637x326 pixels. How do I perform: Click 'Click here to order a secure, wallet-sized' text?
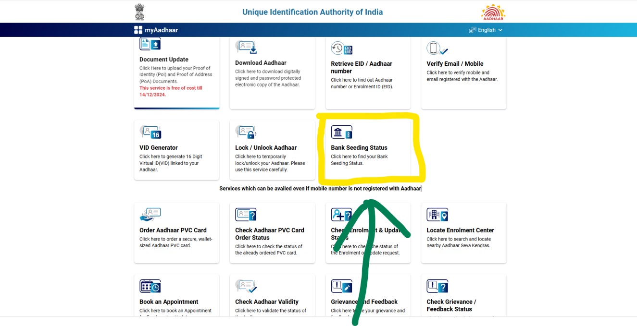pos(176,242)
